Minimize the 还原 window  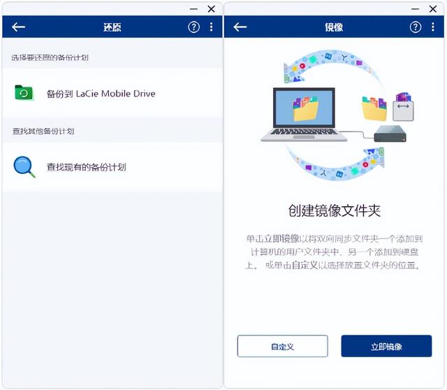tap(194, 9)
